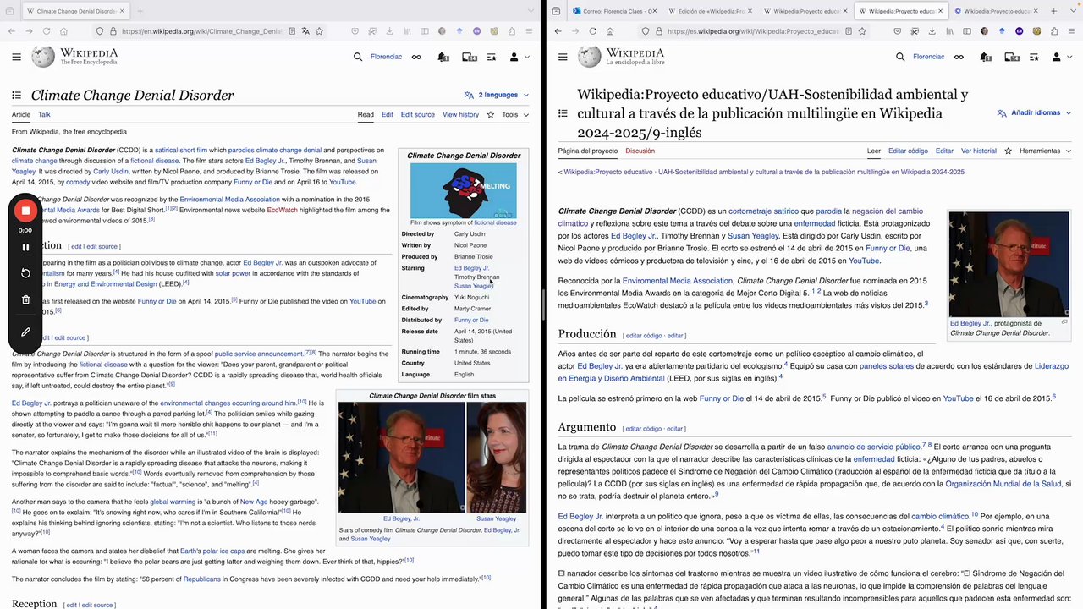Open the 'Ver historial' tab
Image resolution: width=1083 pixels, height=609 pixels.
coord(979,151)
